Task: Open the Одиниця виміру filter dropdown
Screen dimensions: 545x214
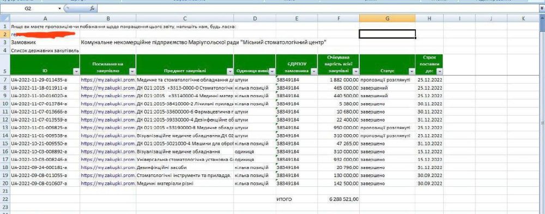Action: [x=272, y=71]
